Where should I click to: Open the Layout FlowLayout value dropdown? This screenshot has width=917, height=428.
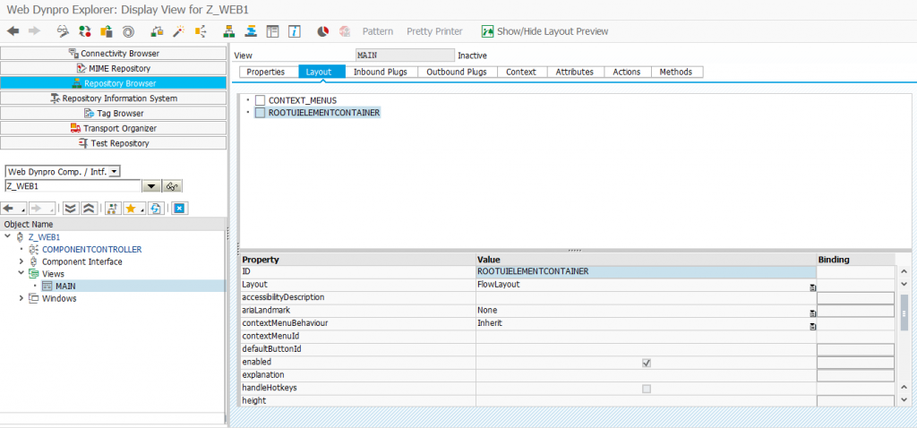(x=813, y=287)
